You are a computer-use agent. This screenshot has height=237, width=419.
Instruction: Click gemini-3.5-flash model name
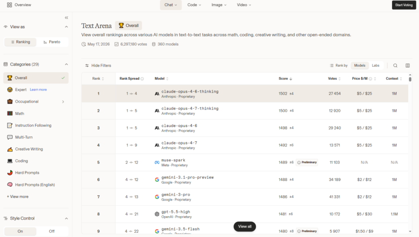click(180, 229)
